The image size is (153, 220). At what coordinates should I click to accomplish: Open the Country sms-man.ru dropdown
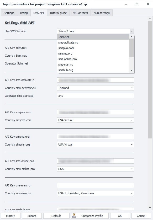point(96,193)
